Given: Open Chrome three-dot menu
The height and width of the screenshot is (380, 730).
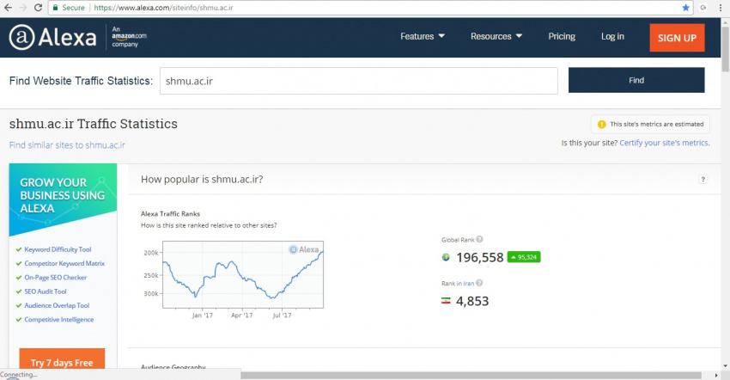Looking at the screenshot, I should click(721, 8).
